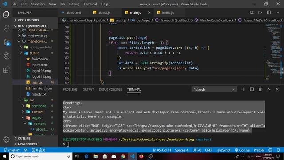The width and height of the screenshot is (284, 160).
Task: Open editor More Actions ellipsis
Action: 277,12
